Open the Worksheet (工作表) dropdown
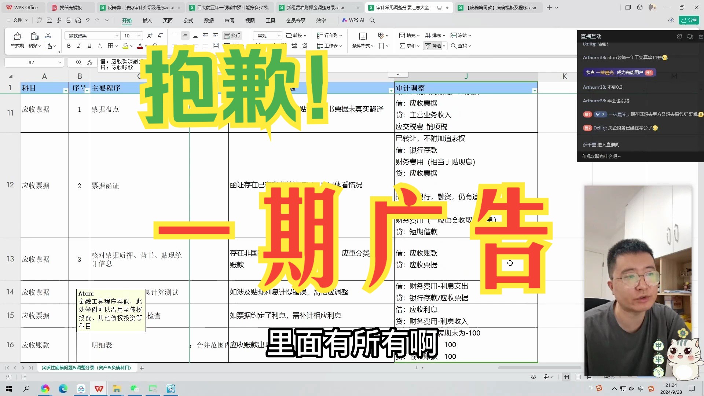The image size is (704, 396). [329, 46]
